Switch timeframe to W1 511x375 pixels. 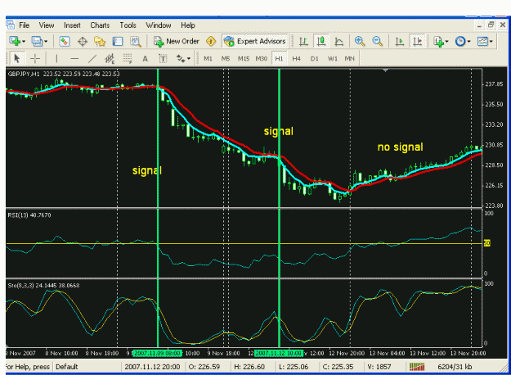pyautogui.click(x=333, y=59)
